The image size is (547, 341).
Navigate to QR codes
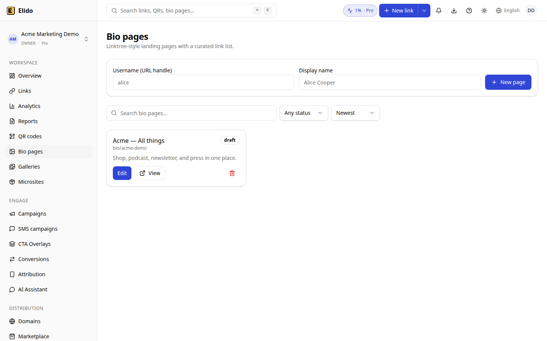pos(49,136)
